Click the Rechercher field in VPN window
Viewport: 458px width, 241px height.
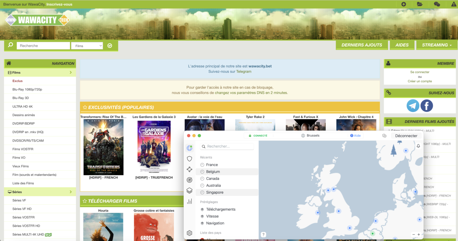tap(227, 146)
